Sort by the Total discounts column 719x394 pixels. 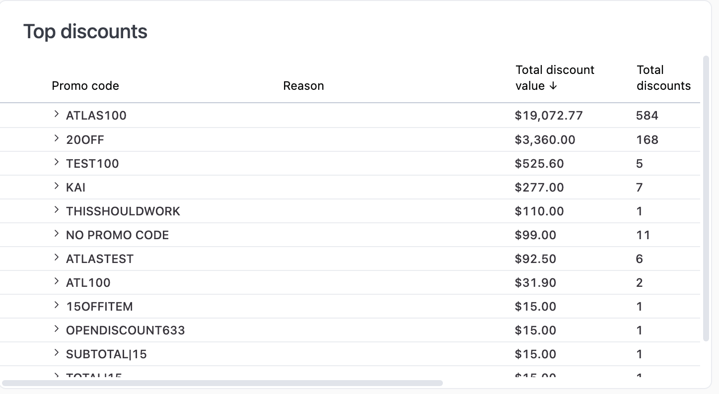tap(663, 78)
